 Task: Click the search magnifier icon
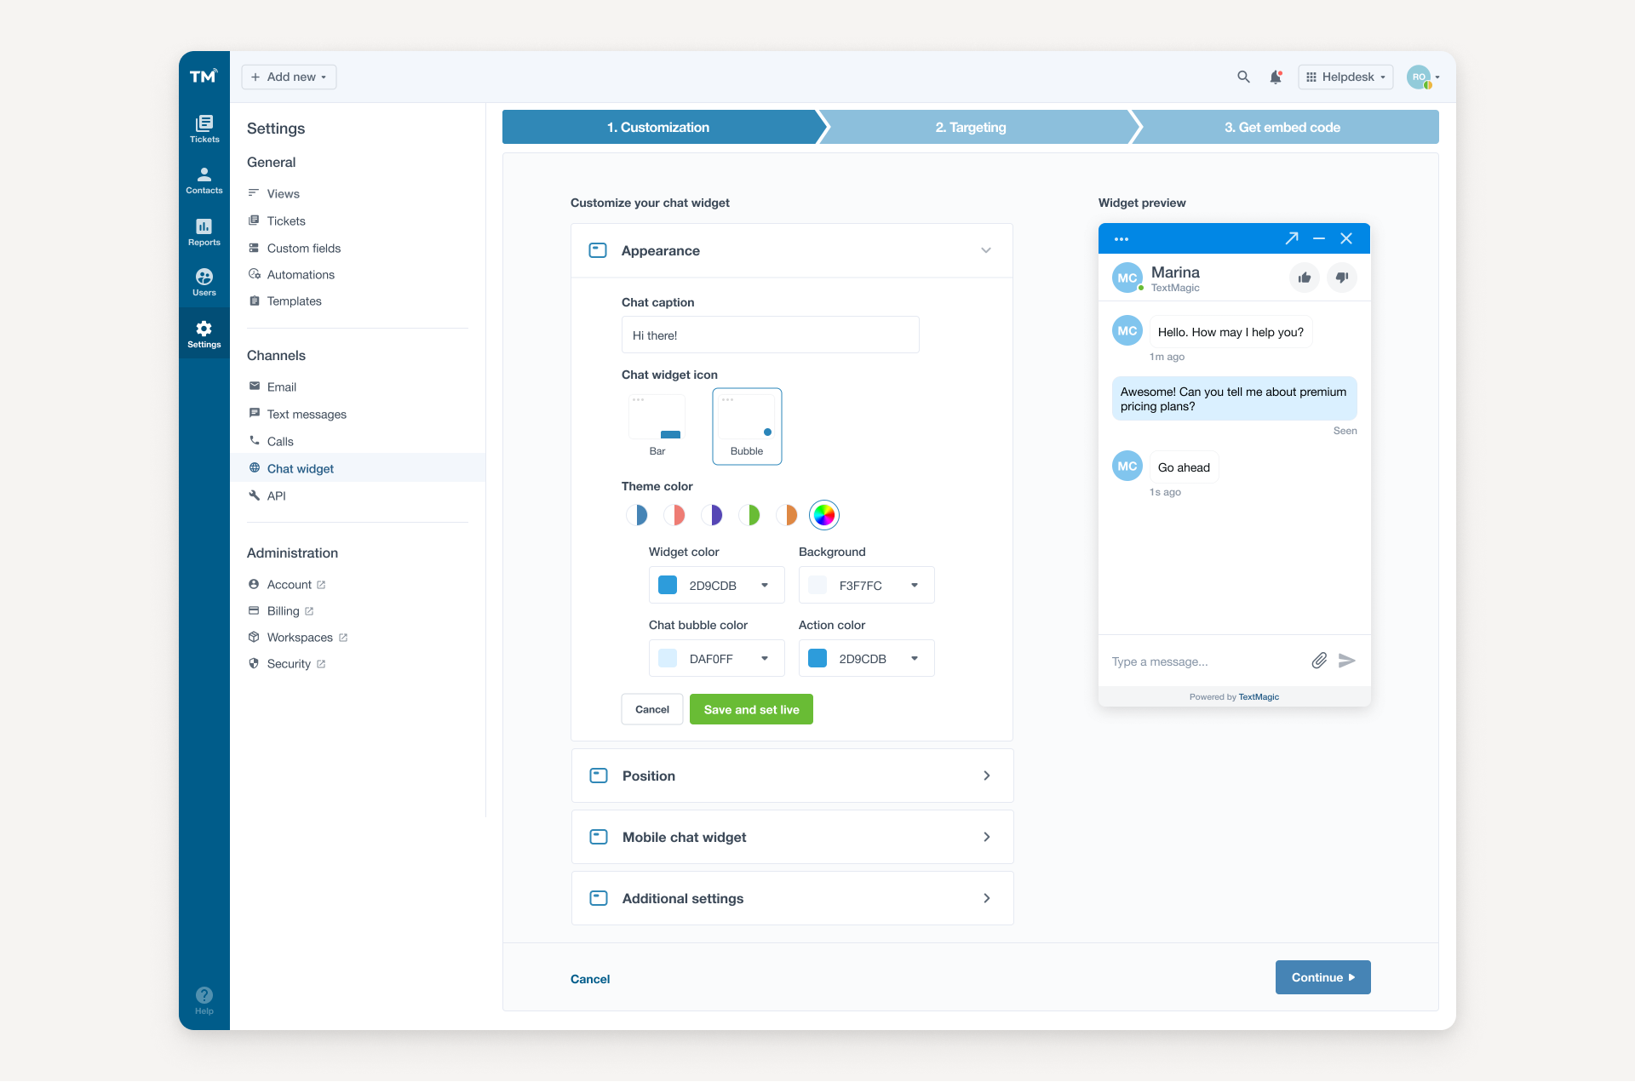pyautogui.click(x=1243, y=77)
